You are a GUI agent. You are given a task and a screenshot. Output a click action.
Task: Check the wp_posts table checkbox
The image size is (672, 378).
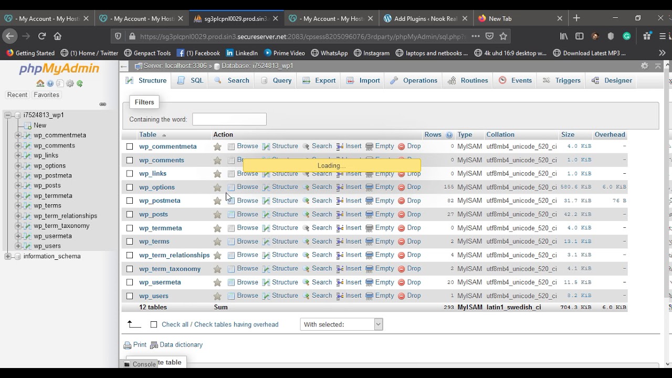pos(130,214)
